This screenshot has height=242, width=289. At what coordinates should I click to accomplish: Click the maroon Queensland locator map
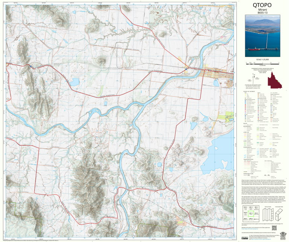point(275,80)
